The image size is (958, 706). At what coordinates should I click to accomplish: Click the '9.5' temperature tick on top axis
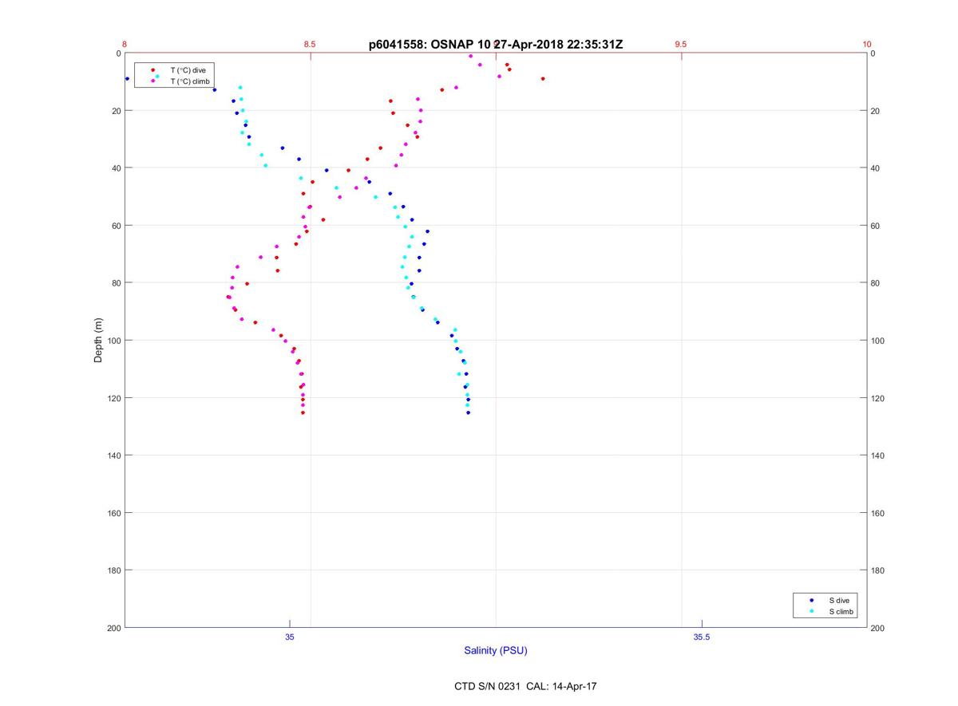click(680, 44)
